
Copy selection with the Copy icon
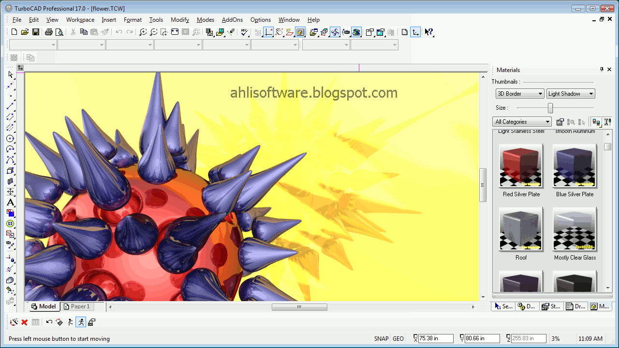84,32
